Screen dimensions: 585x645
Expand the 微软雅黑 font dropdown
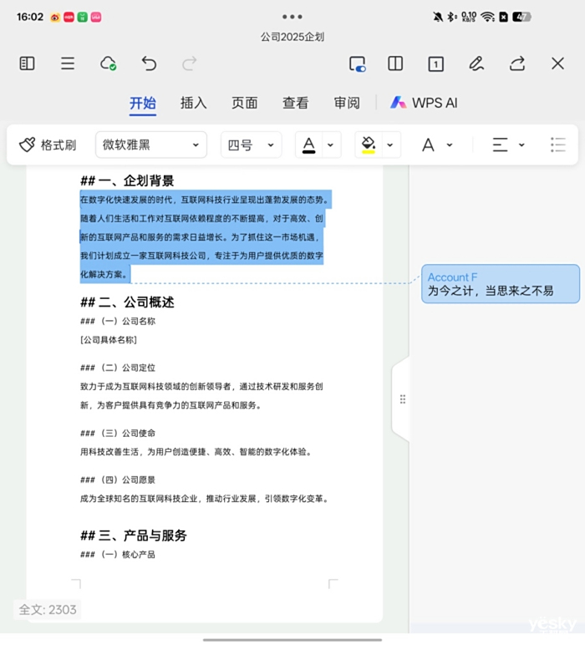pyautogui.click(x=150, y=145)
